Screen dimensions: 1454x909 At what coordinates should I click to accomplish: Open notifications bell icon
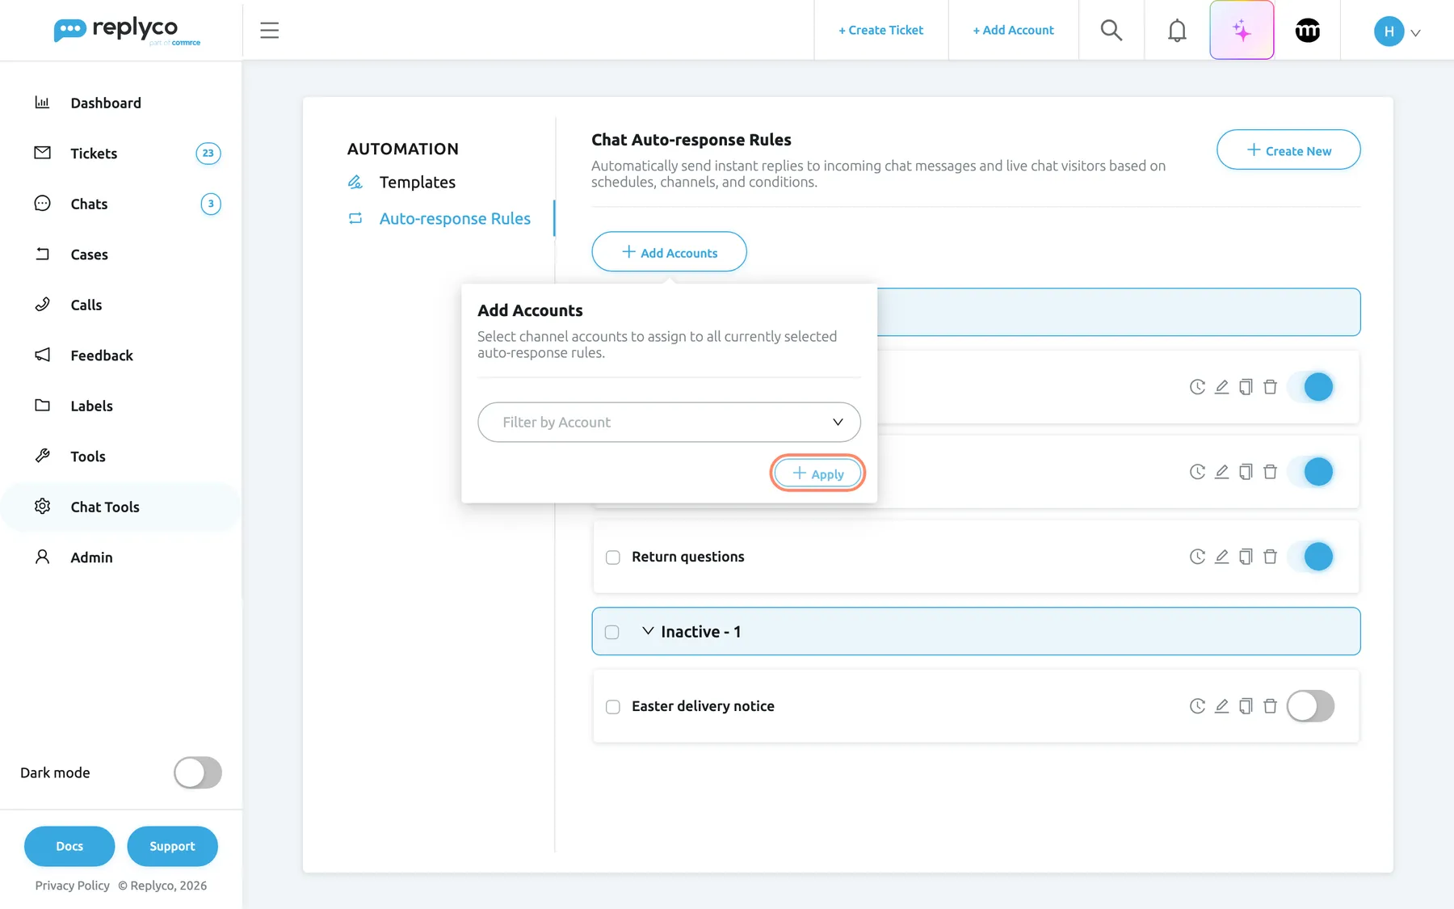(x=1177, y=31)
